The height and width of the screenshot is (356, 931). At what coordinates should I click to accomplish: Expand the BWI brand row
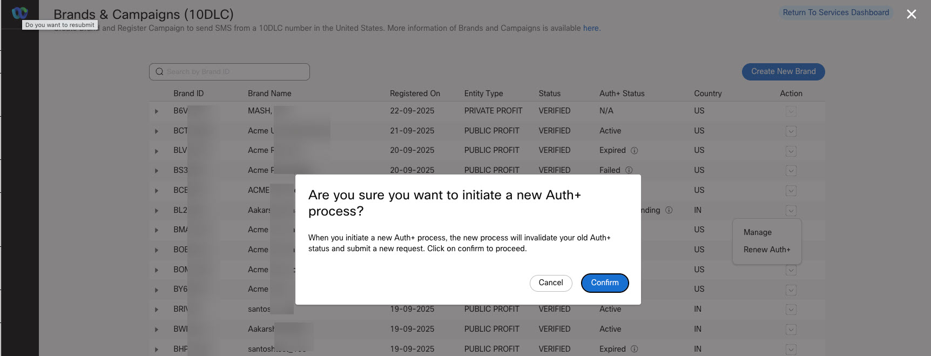point(157,330)
